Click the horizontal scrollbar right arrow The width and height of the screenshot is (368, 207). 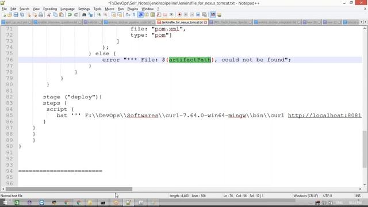click(361, 189)
